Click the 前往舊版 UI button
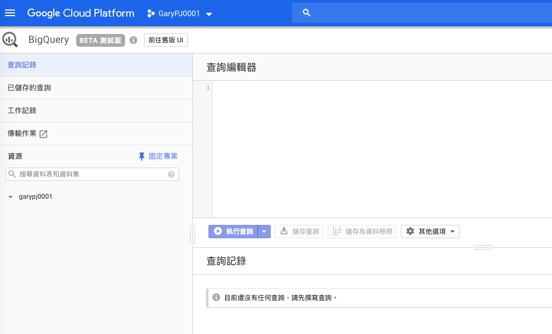The width and height of the screenshot is (552, 334). tap(166, 40)
